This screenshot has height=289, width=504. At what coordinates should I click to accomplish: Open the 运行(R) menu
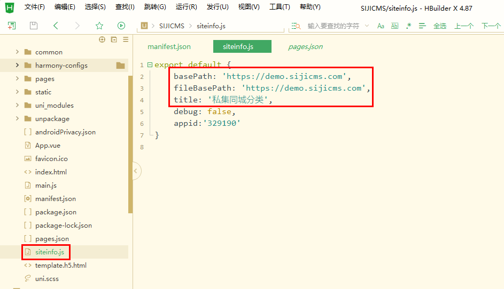pos(186,7)
